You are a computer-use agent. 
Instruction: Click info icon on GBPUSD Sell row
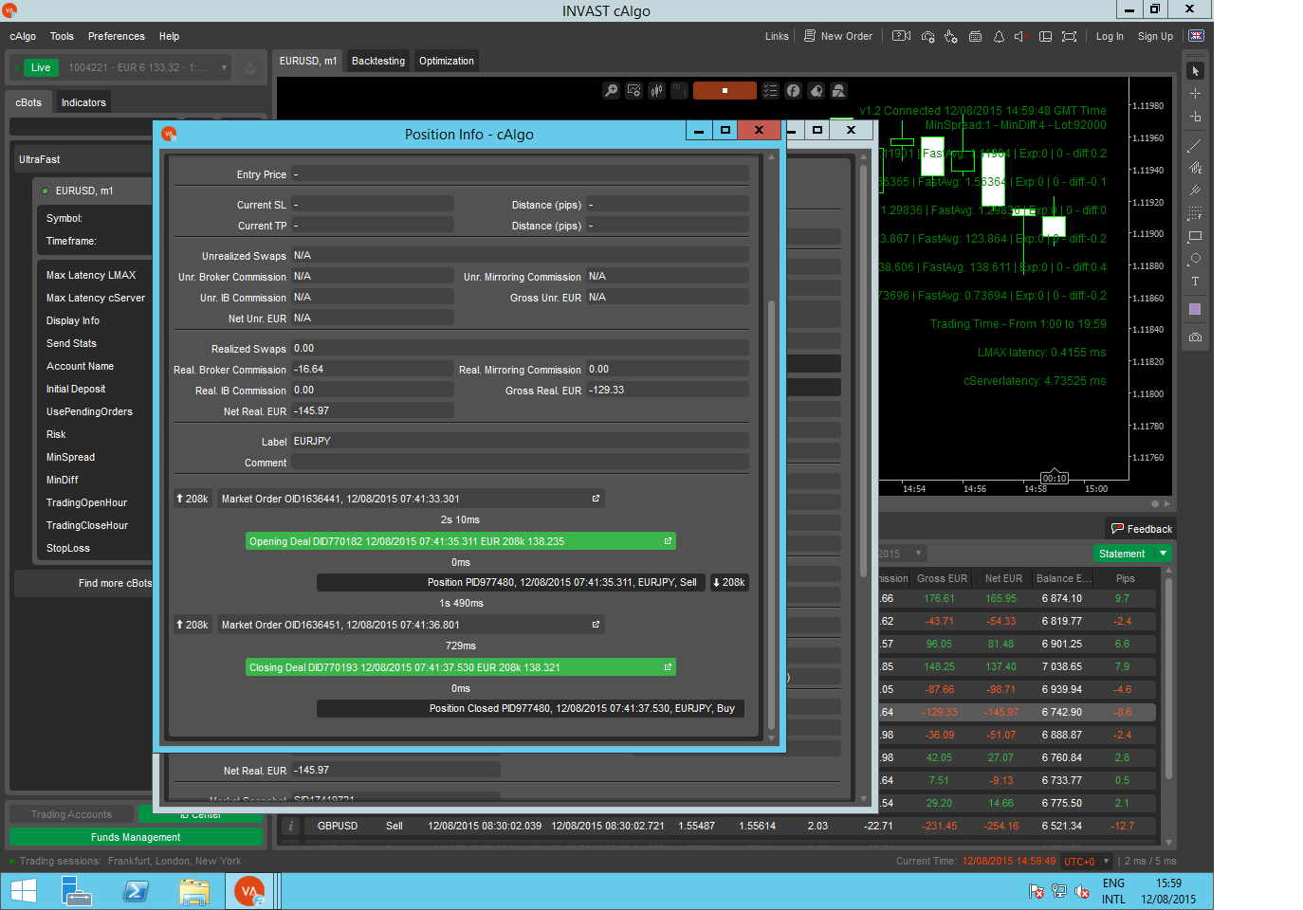292,827
